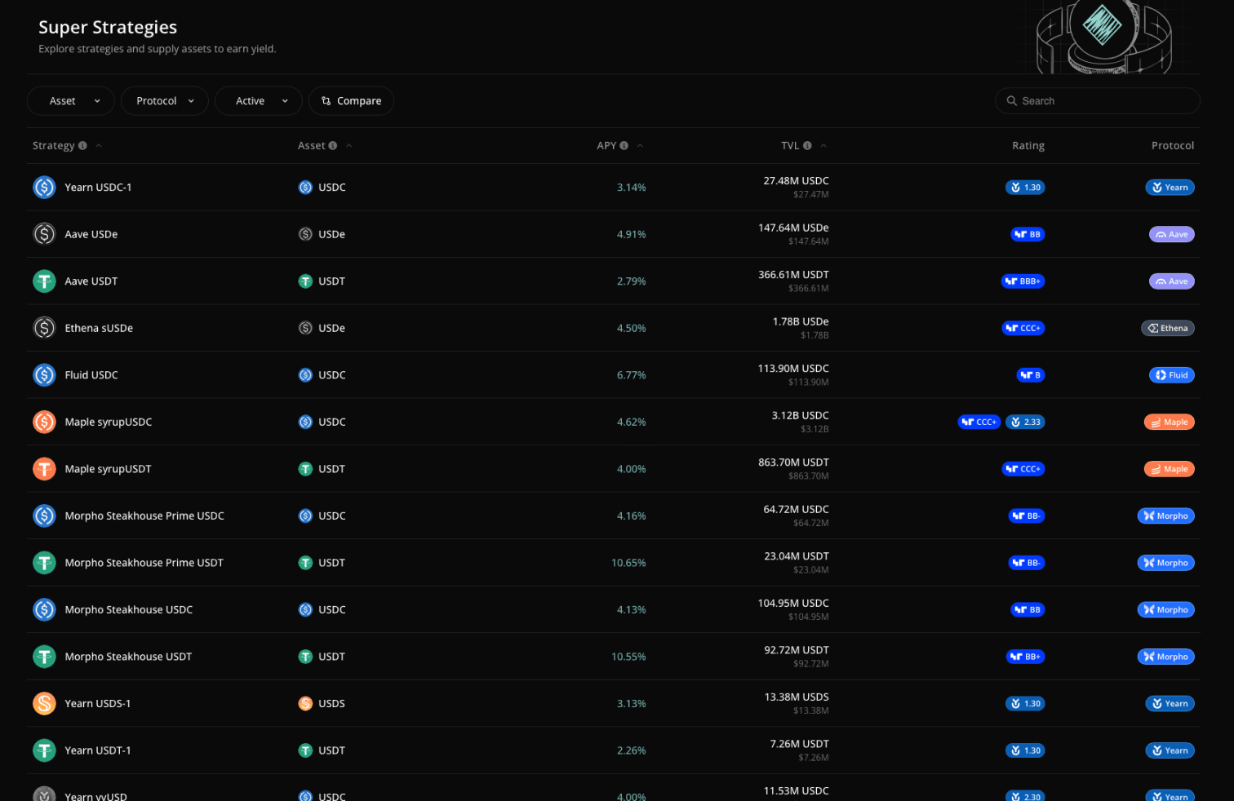Click the 6.77% APY value
Image resolution: width=1234 pixels, height=801 pixels.
[x=631, y=375]
